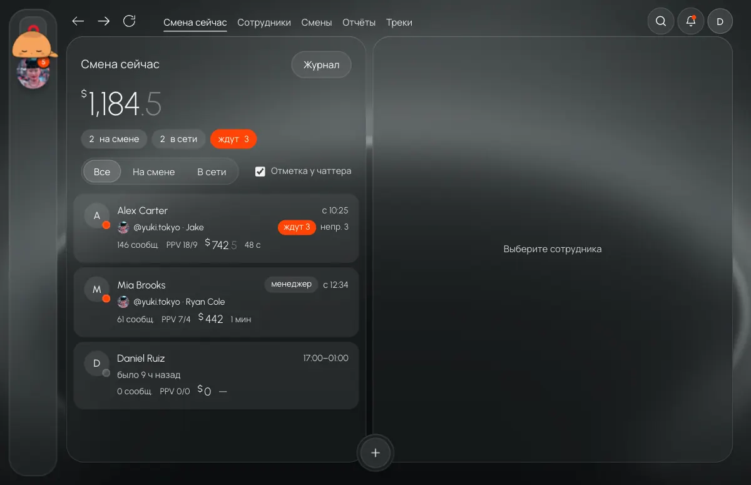
Task: Open the "Отчёты" tab
Action: 359,23
